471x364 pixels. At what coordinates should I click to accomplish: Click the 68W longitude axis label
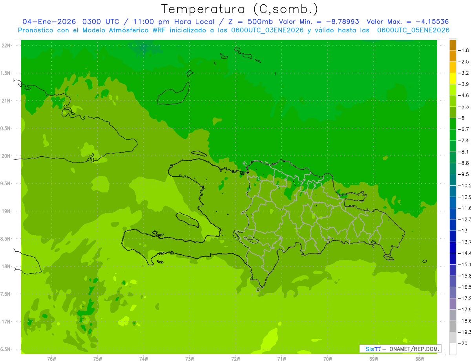(420, 359)
